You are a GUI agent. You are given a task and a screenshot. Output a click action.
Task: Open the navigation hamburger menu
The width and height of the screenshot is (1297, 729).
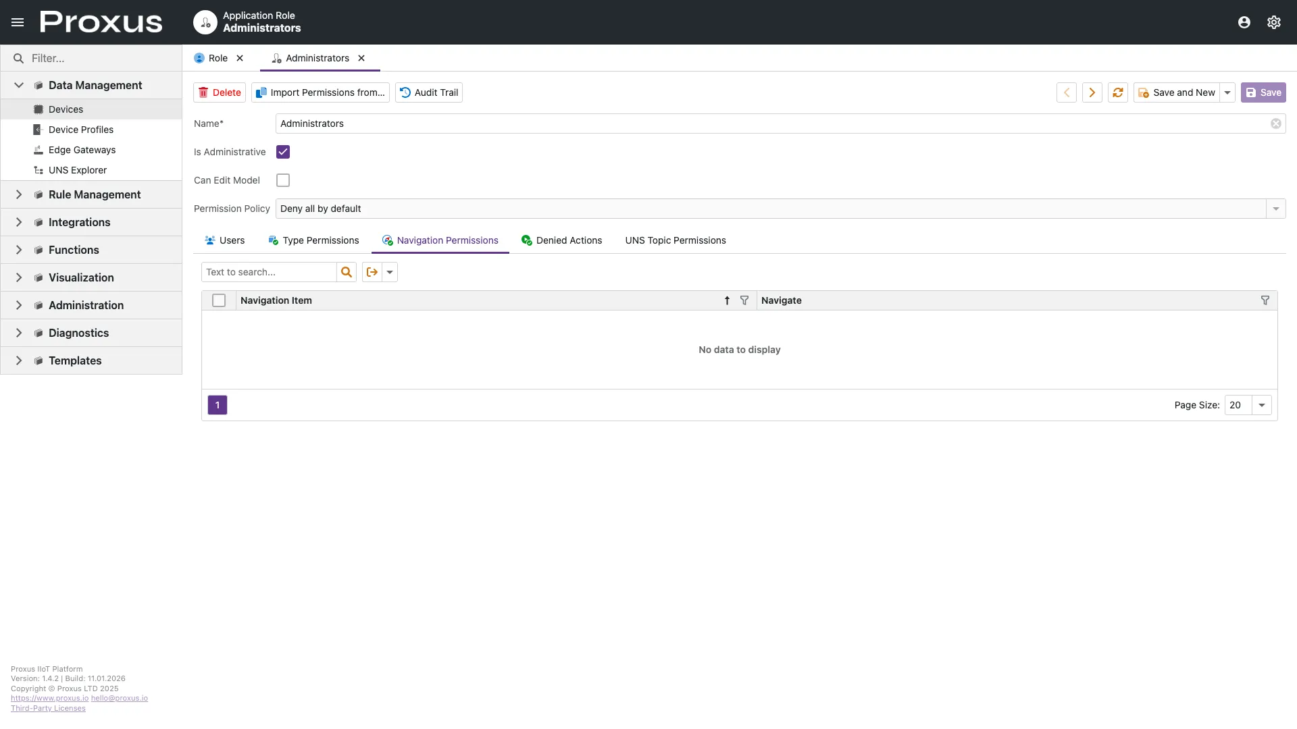click(x=18, y=22)
